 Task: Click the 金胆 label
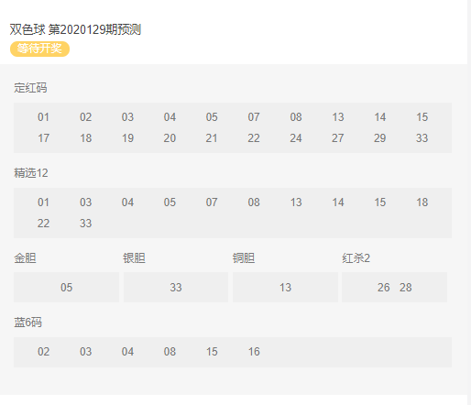click(x=25, y=258)
